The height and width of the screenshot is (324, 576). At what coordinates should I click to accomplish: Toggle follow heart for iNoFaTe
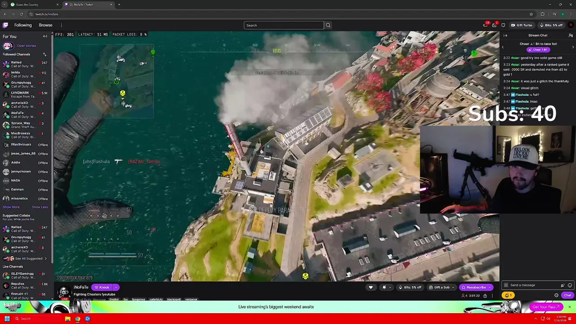(x=371, y=288)
